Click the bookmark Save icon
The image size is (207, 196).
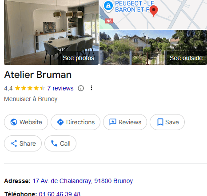click(160, 122)
